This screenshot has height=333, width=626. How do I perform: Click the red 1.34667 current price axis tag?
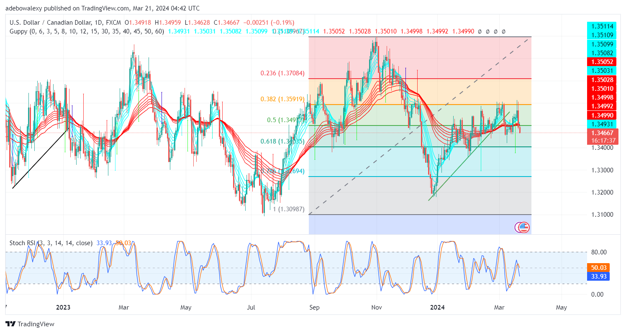[x=603, y=133]
